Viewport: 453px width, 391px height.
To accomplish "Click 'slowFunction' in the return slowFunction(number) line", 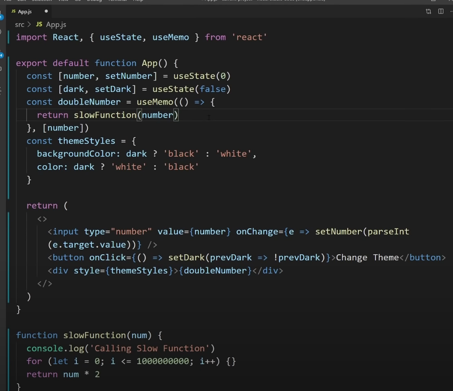I will 105,115.
